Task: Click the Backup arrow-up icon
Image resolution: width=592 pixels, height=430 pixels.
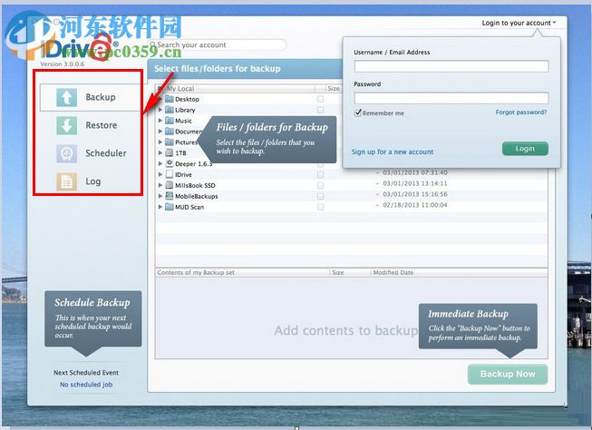Action: 66,97
